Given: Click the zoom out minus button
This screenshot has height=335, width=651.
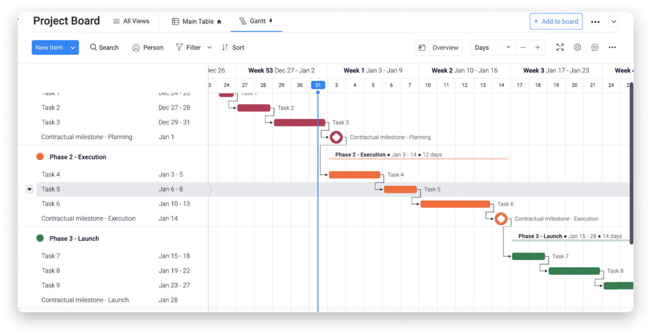Looking at the screenshot, I should [x=523, y=48].
